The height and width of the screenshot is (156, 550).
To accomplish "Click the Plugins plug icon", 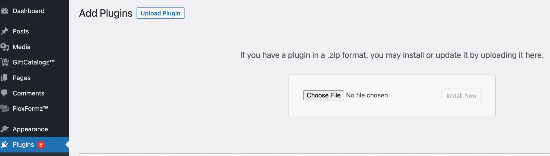I will coord(5,144).
